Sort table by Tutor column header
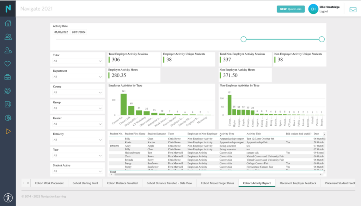This screenshot has height=206, width=361. 171,133
